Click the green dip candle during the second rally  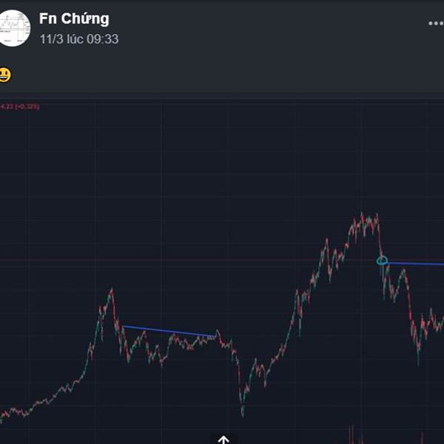click(x=300, y=327)
